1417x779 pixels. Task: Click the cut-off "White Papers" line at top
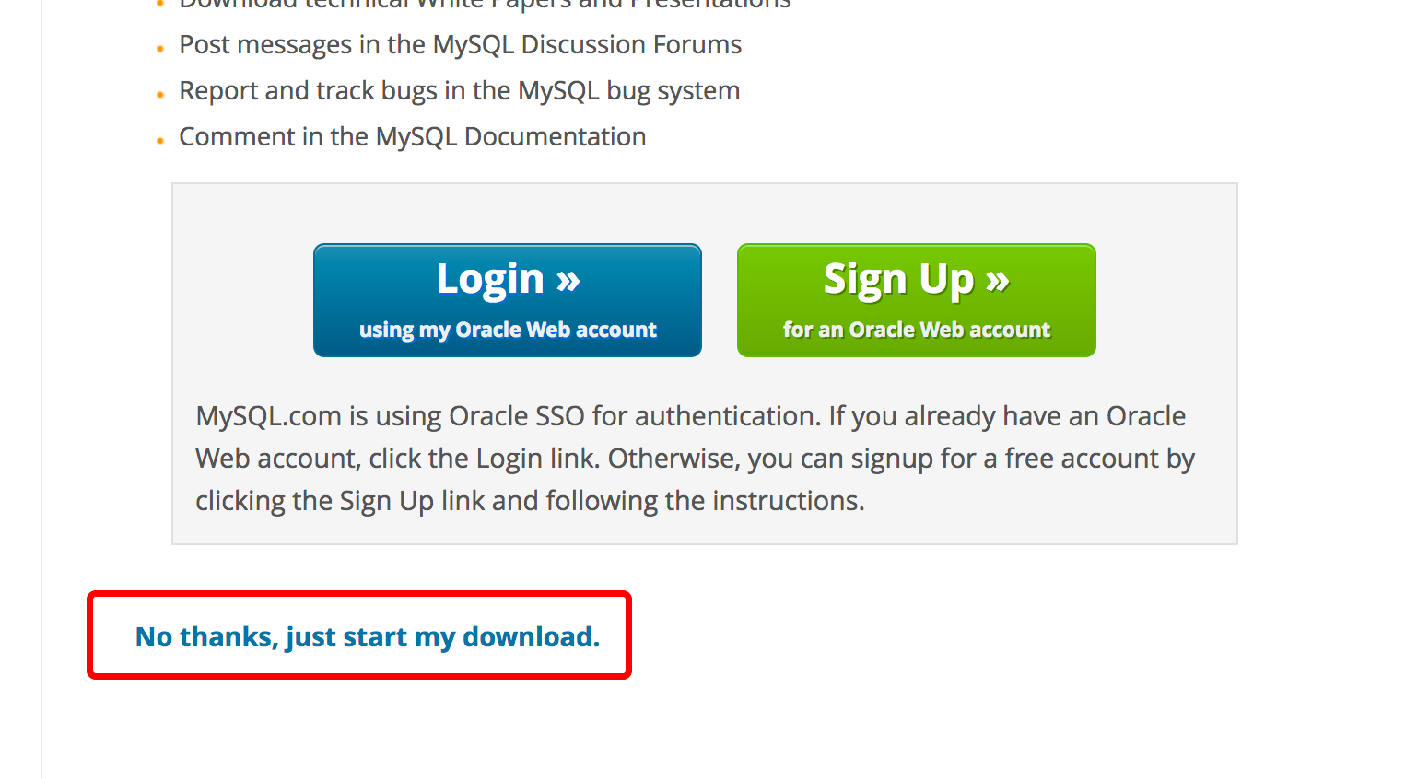485,5
